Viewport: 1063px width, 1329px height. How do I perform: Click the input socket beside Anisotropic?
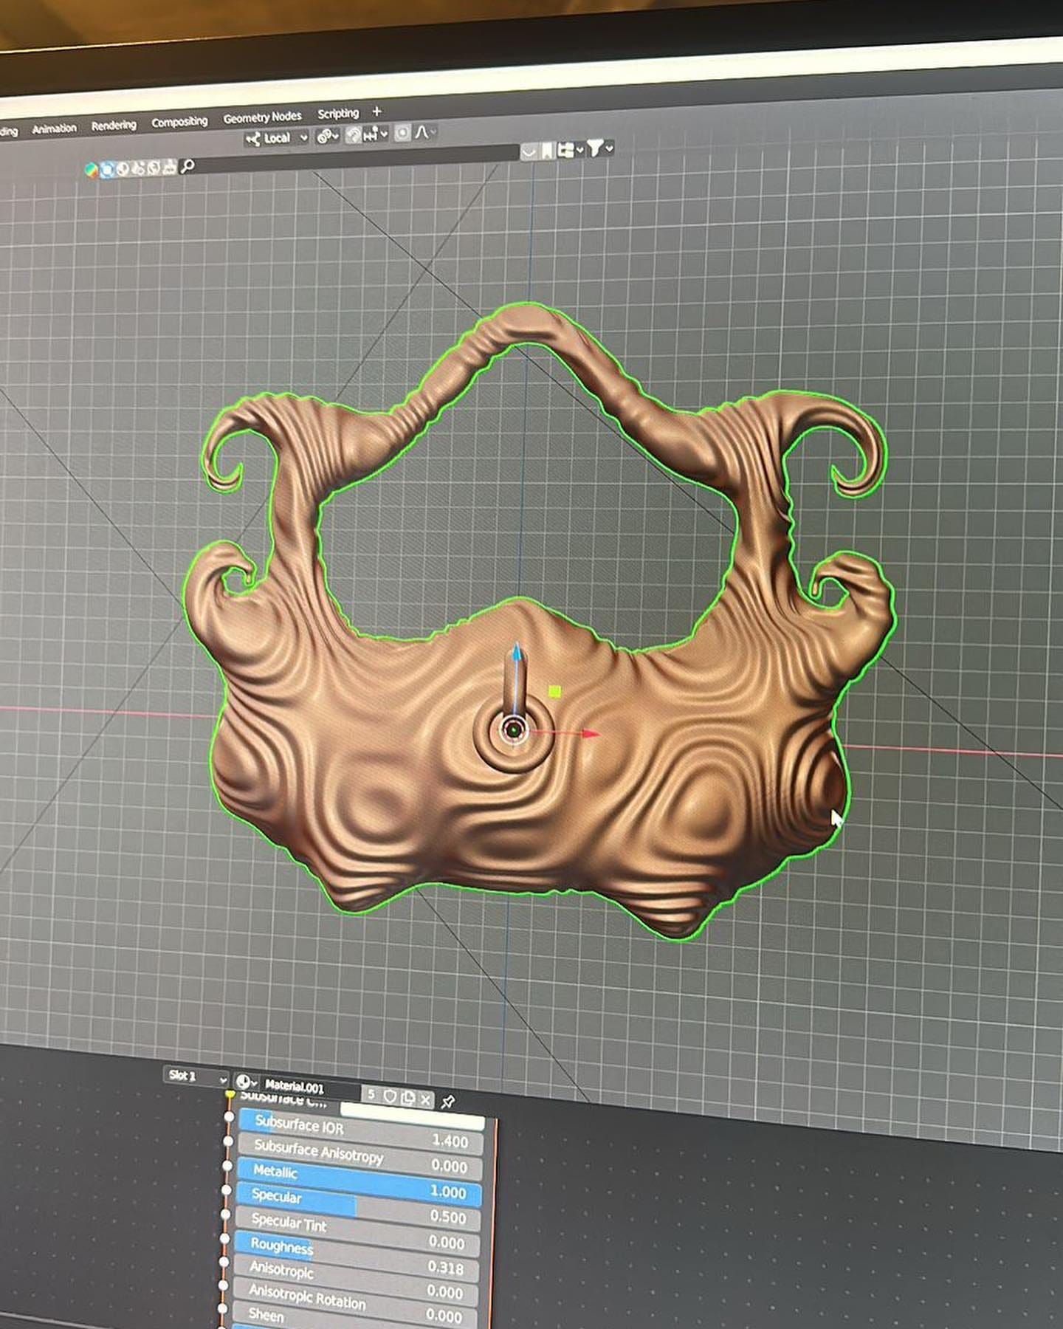pyautogui.click(x=224, y=1262)
